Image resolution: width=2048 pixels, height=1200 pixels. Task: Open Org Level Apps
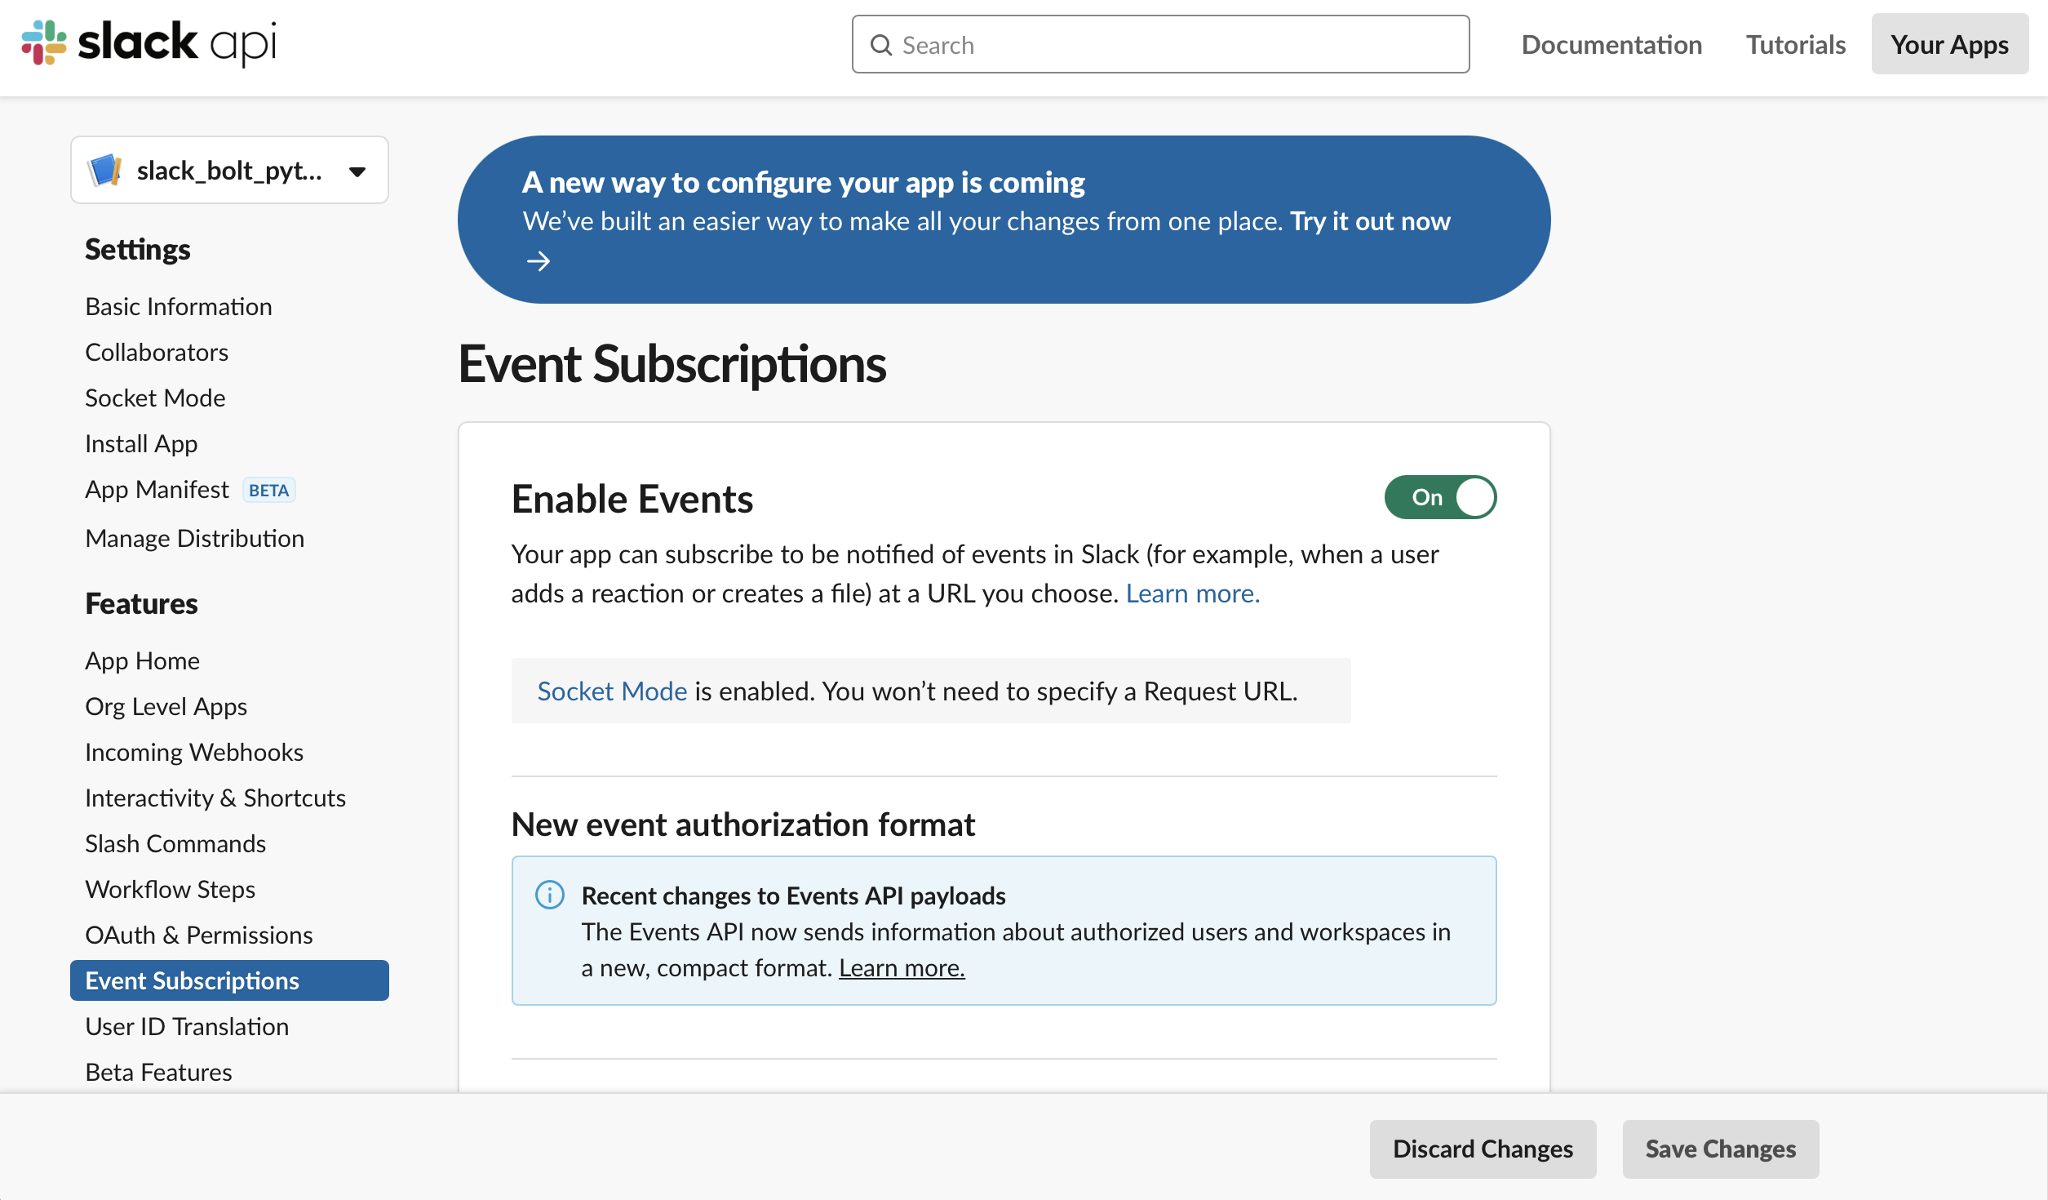click(166, 706)
